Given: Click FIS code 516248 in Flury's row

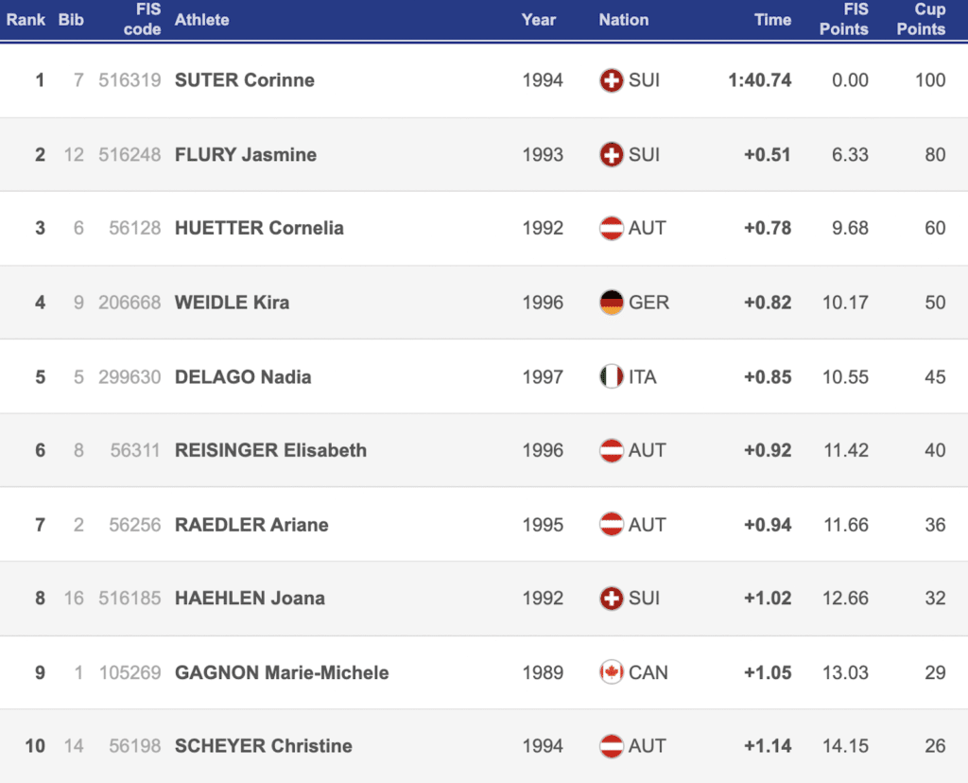Looking at the screenshot, I should 130,154.
